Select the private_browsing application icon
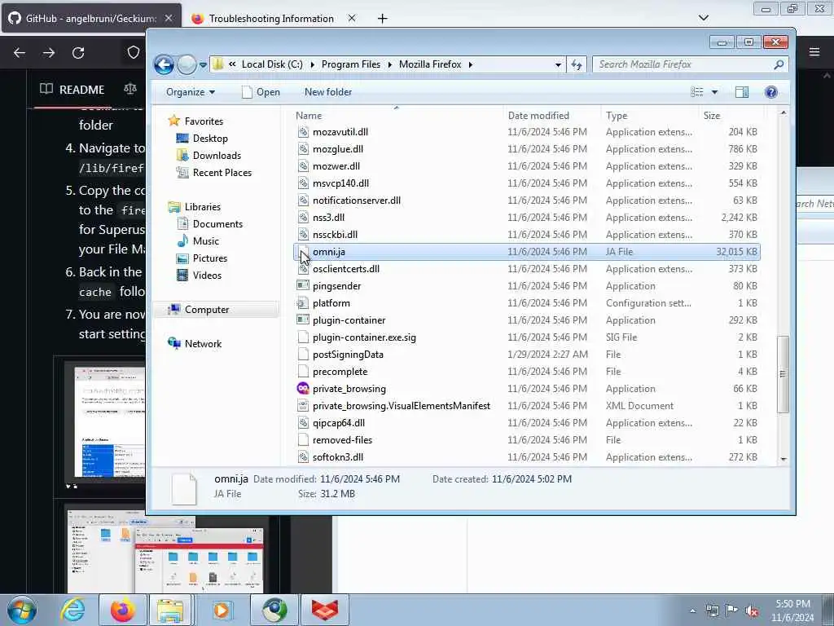 coord(303,389)
